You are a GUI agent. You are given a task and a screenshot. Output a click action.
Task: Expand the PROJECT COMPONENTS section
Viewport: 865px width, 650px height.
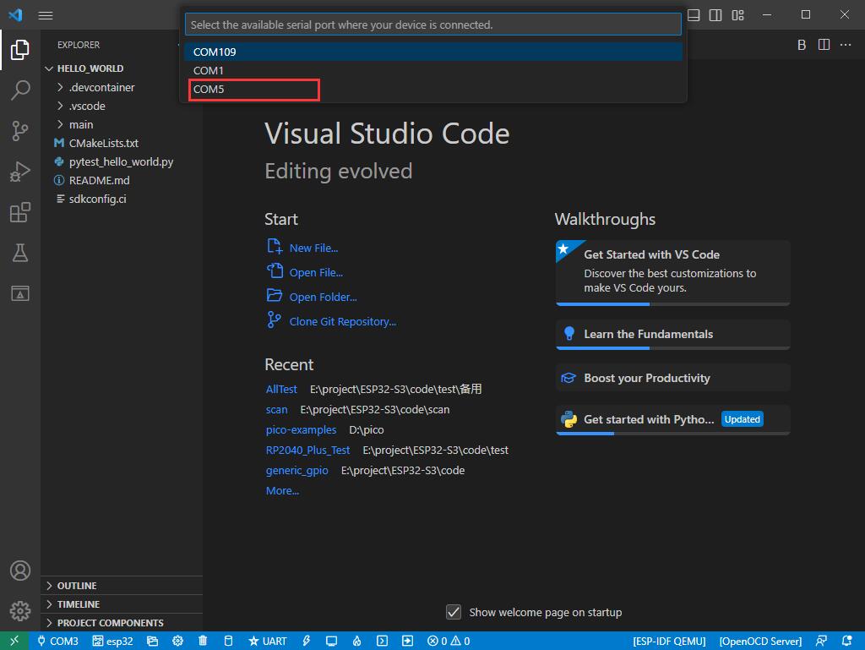(x=110, y=623)
